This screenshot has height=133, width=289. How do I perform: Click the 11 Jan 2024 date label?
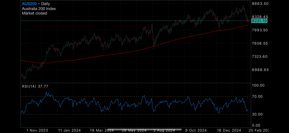pyautogui.click(x=69, y=130)
